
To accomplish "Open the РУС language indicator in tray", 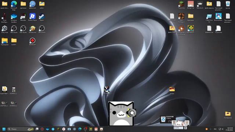I will coord(215,129).
